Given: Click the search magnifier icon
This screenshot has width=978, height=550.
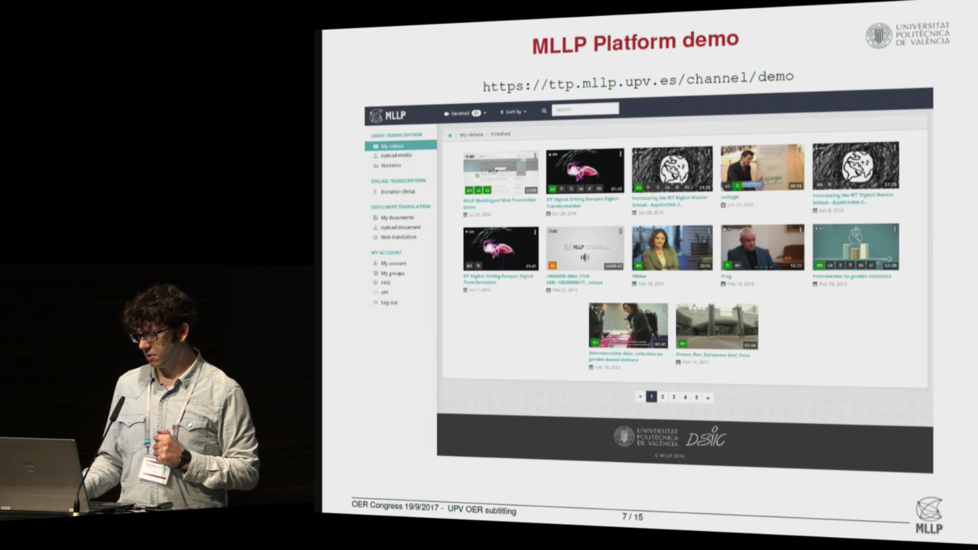Looking at the screenshot, I should (x=544, y=111).
